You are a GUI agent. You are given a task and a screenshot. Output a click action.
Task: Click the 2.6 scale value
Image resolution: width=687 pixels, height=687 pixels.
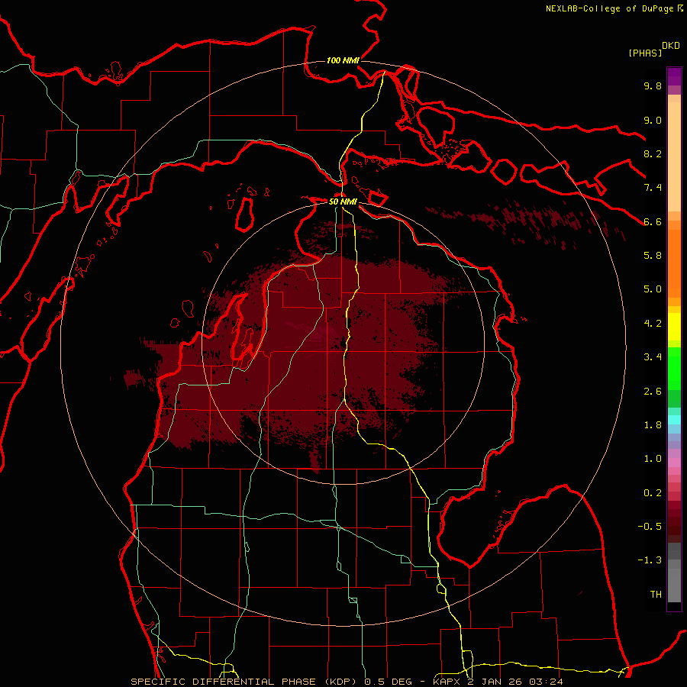coord(653,392)
